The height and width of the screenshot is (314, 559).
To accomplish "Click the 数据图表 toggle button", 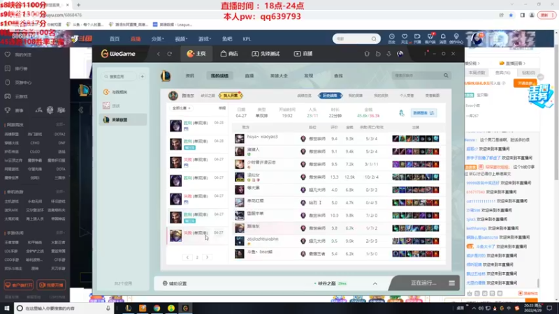I will [423, 113].
